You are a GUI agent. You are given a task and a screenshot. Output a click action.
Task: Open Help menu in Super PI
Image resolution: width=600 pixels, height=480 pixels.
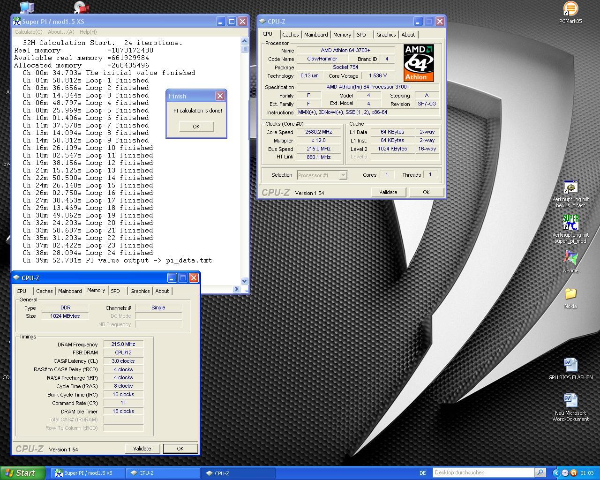(88, 32)
